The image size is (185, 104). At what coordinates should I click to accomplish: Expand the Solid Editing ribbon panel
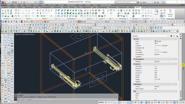(72, 18)
